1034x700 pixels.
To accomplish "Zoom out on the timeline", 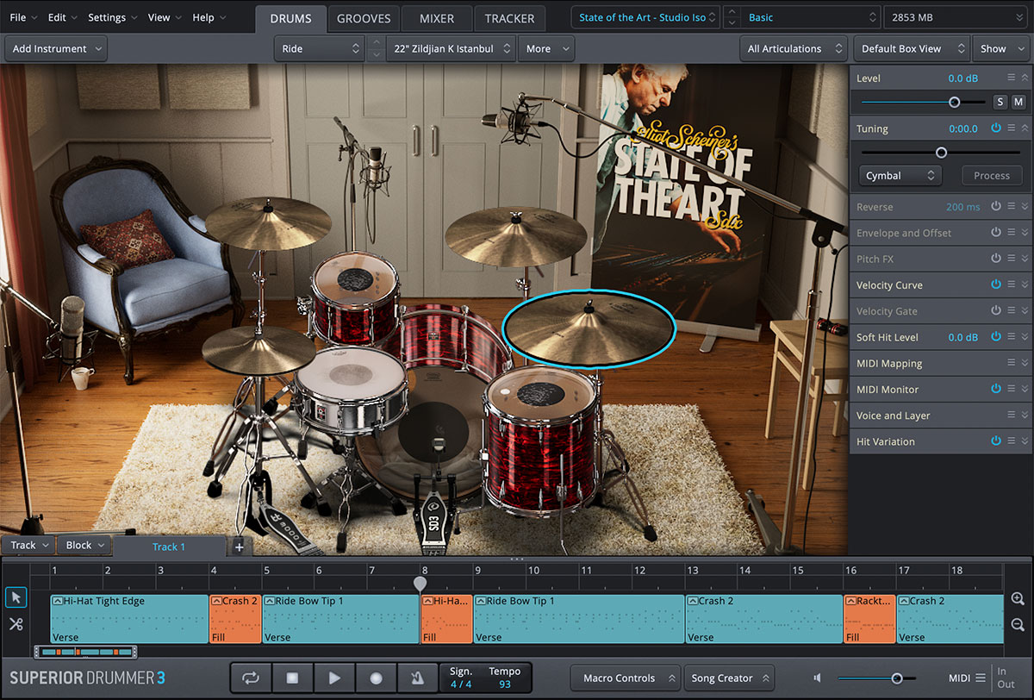I will click(1018, 624).
